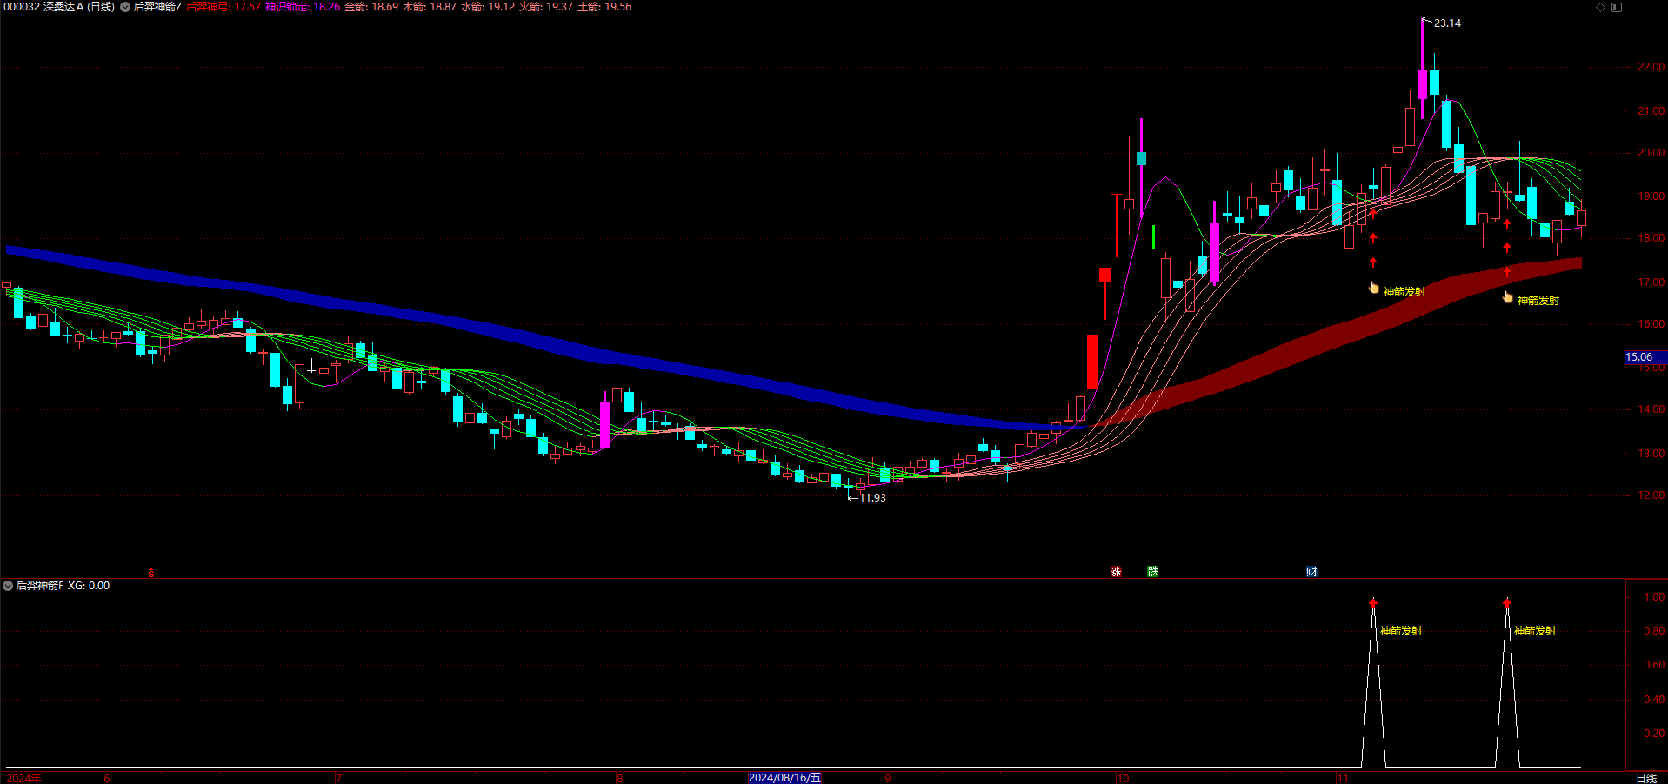
Task: Click the 木箭: 18.87 indicator value
Action: tap(430, 7)
